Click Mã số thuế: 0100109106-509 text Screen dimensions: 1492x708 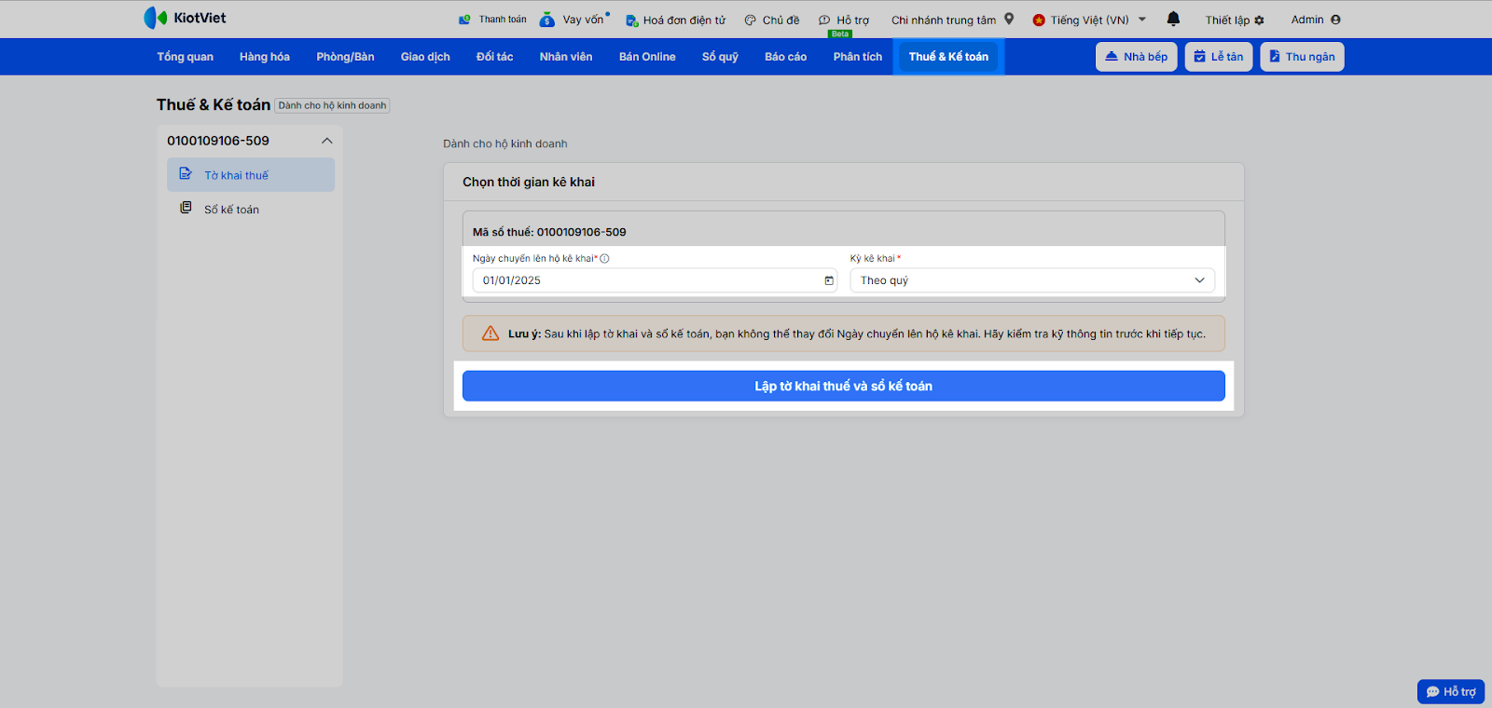549,232
